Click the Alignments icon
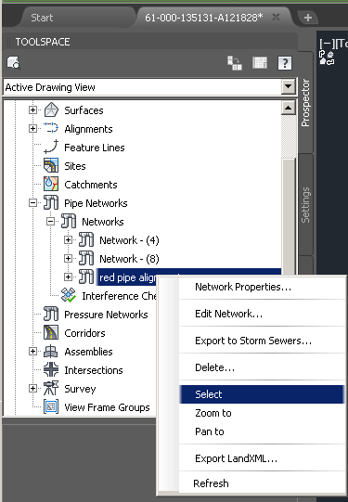This screenshot has height=502, width=348. pyautogui.click(x=51, y=128)
